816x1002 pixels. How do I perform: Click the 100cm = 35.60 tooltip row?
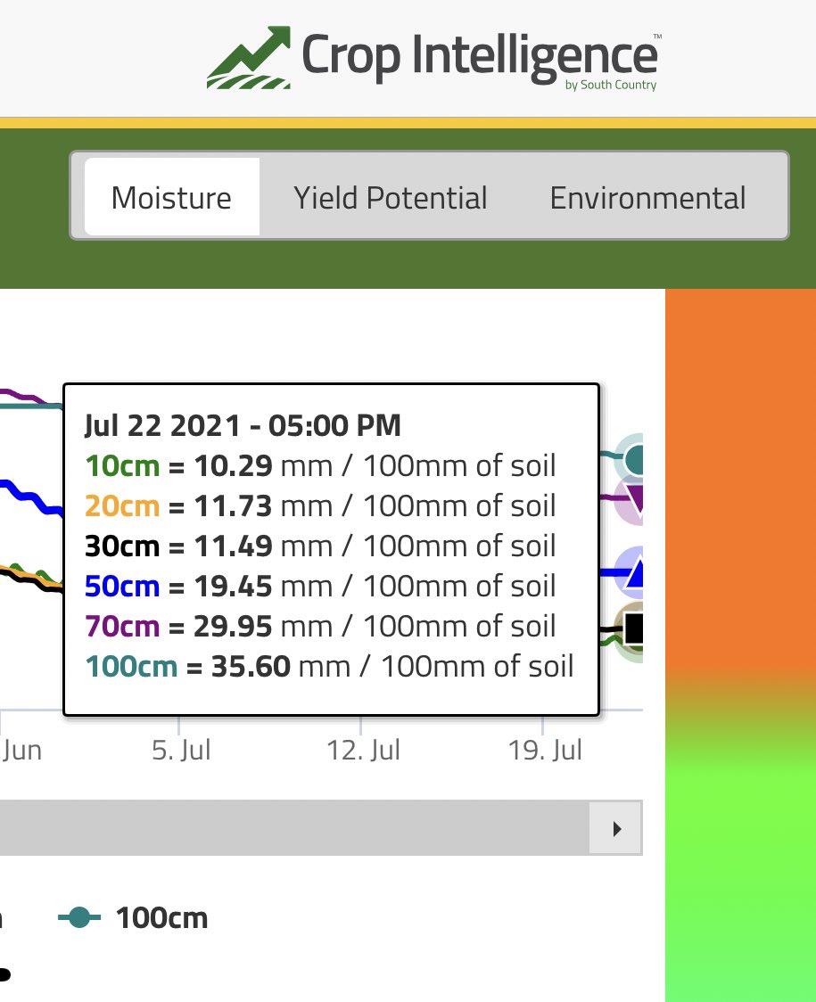[329, 667]
